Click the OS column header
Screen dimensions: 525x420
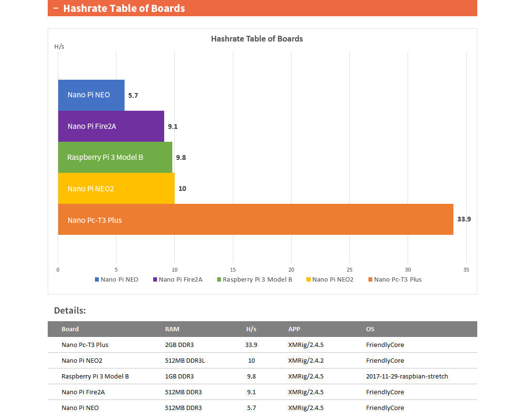[370, 329]
